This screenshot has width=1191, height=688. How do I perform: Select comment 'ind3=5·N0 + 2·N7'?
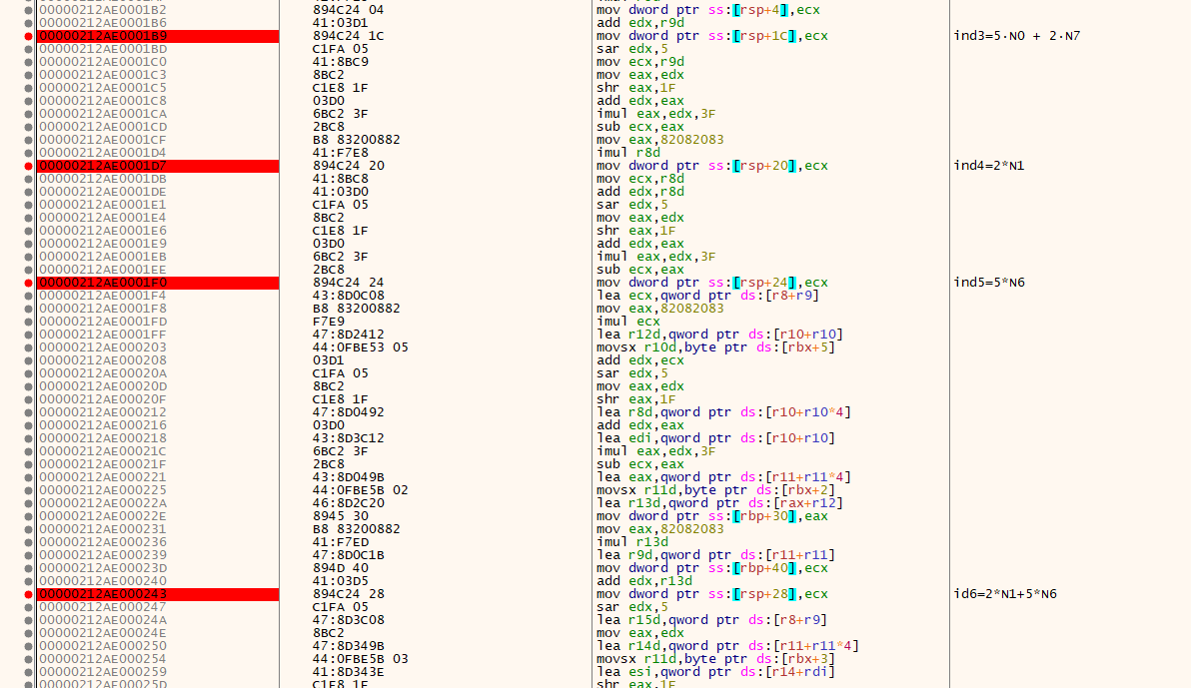[1017, 36]
